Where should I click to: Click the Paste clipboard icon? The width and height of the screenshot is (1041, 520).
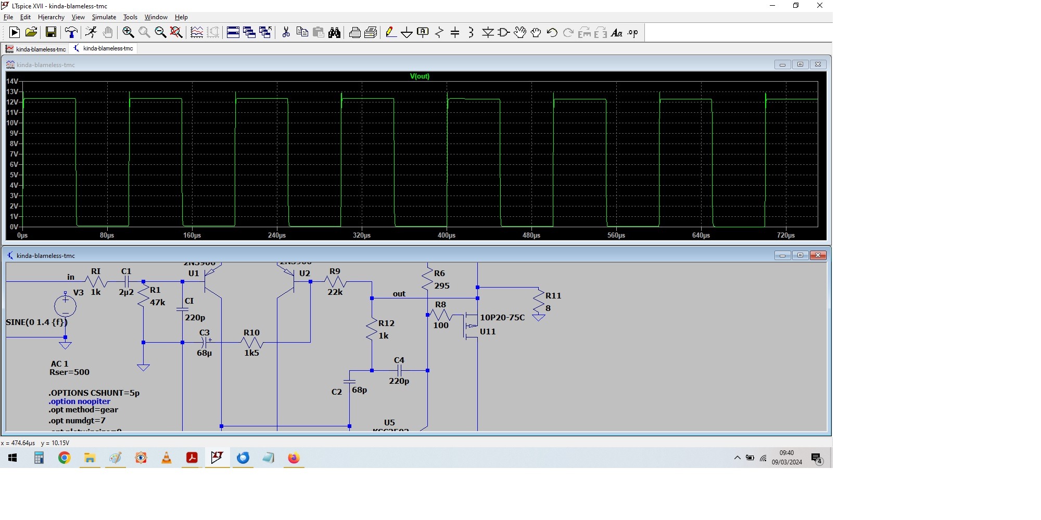tap(319, 33)
